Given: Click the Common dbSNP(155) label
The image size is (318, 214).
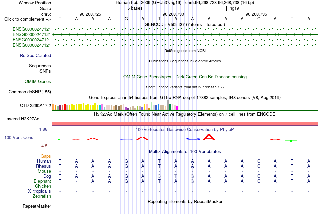Looking at the screenshot, I should pyautogui.click(x=30, y=92).
